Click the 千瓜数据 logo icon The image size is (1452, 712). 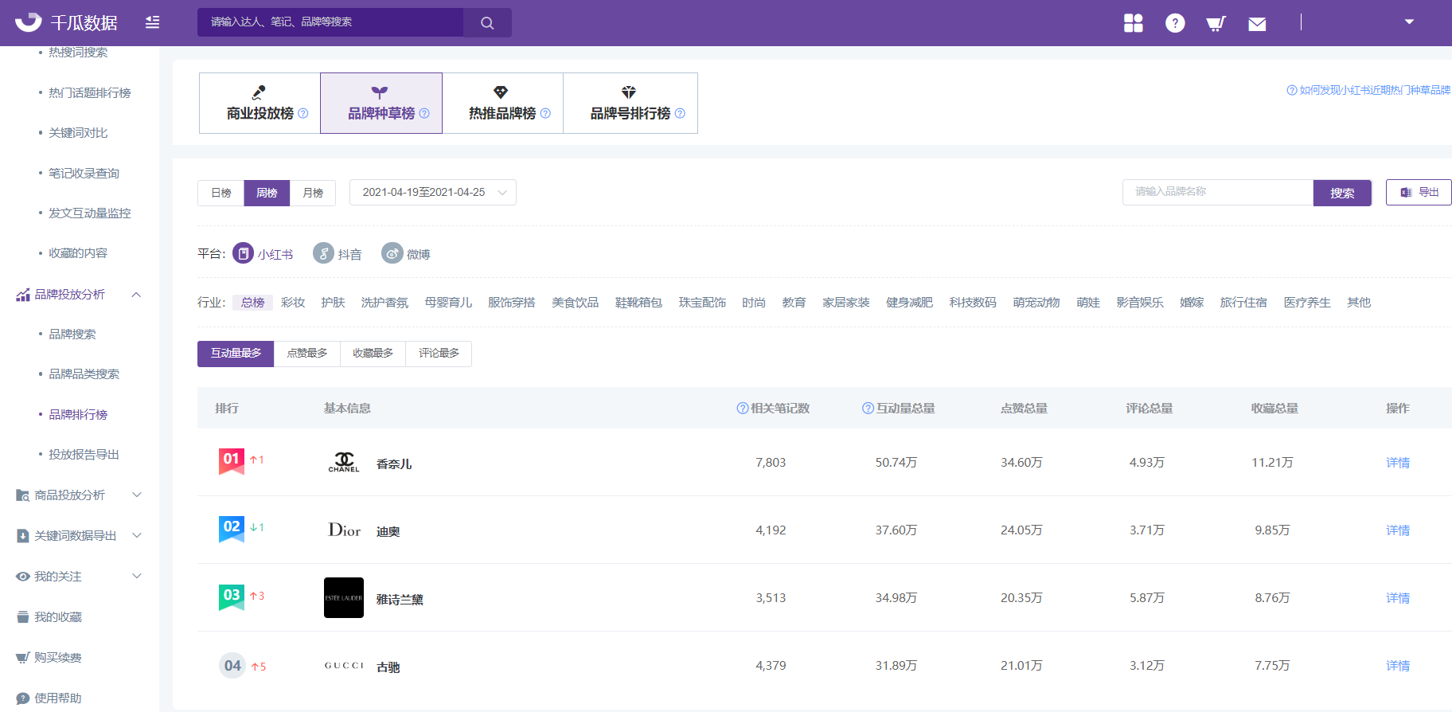click(28, 22)
